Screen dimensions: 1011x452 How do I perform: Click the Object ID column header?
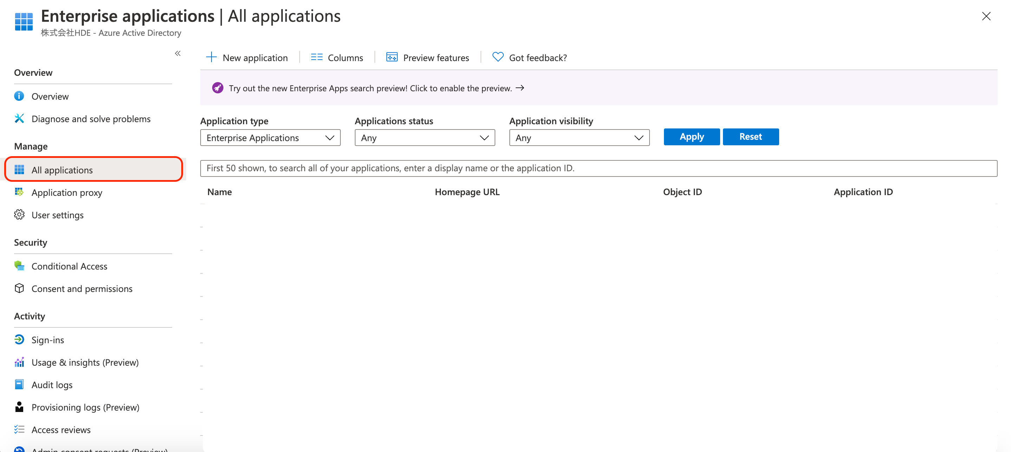pyautogui.click(x=683, y=192)
